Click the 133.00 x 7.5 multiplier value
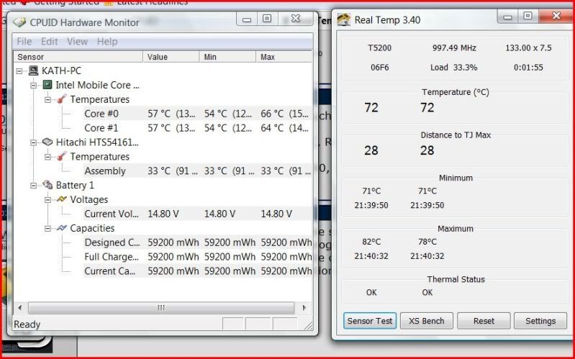Image resolution: width=575 pixels, height=359 pixels. pyautogui.click(x=528, y=47)
